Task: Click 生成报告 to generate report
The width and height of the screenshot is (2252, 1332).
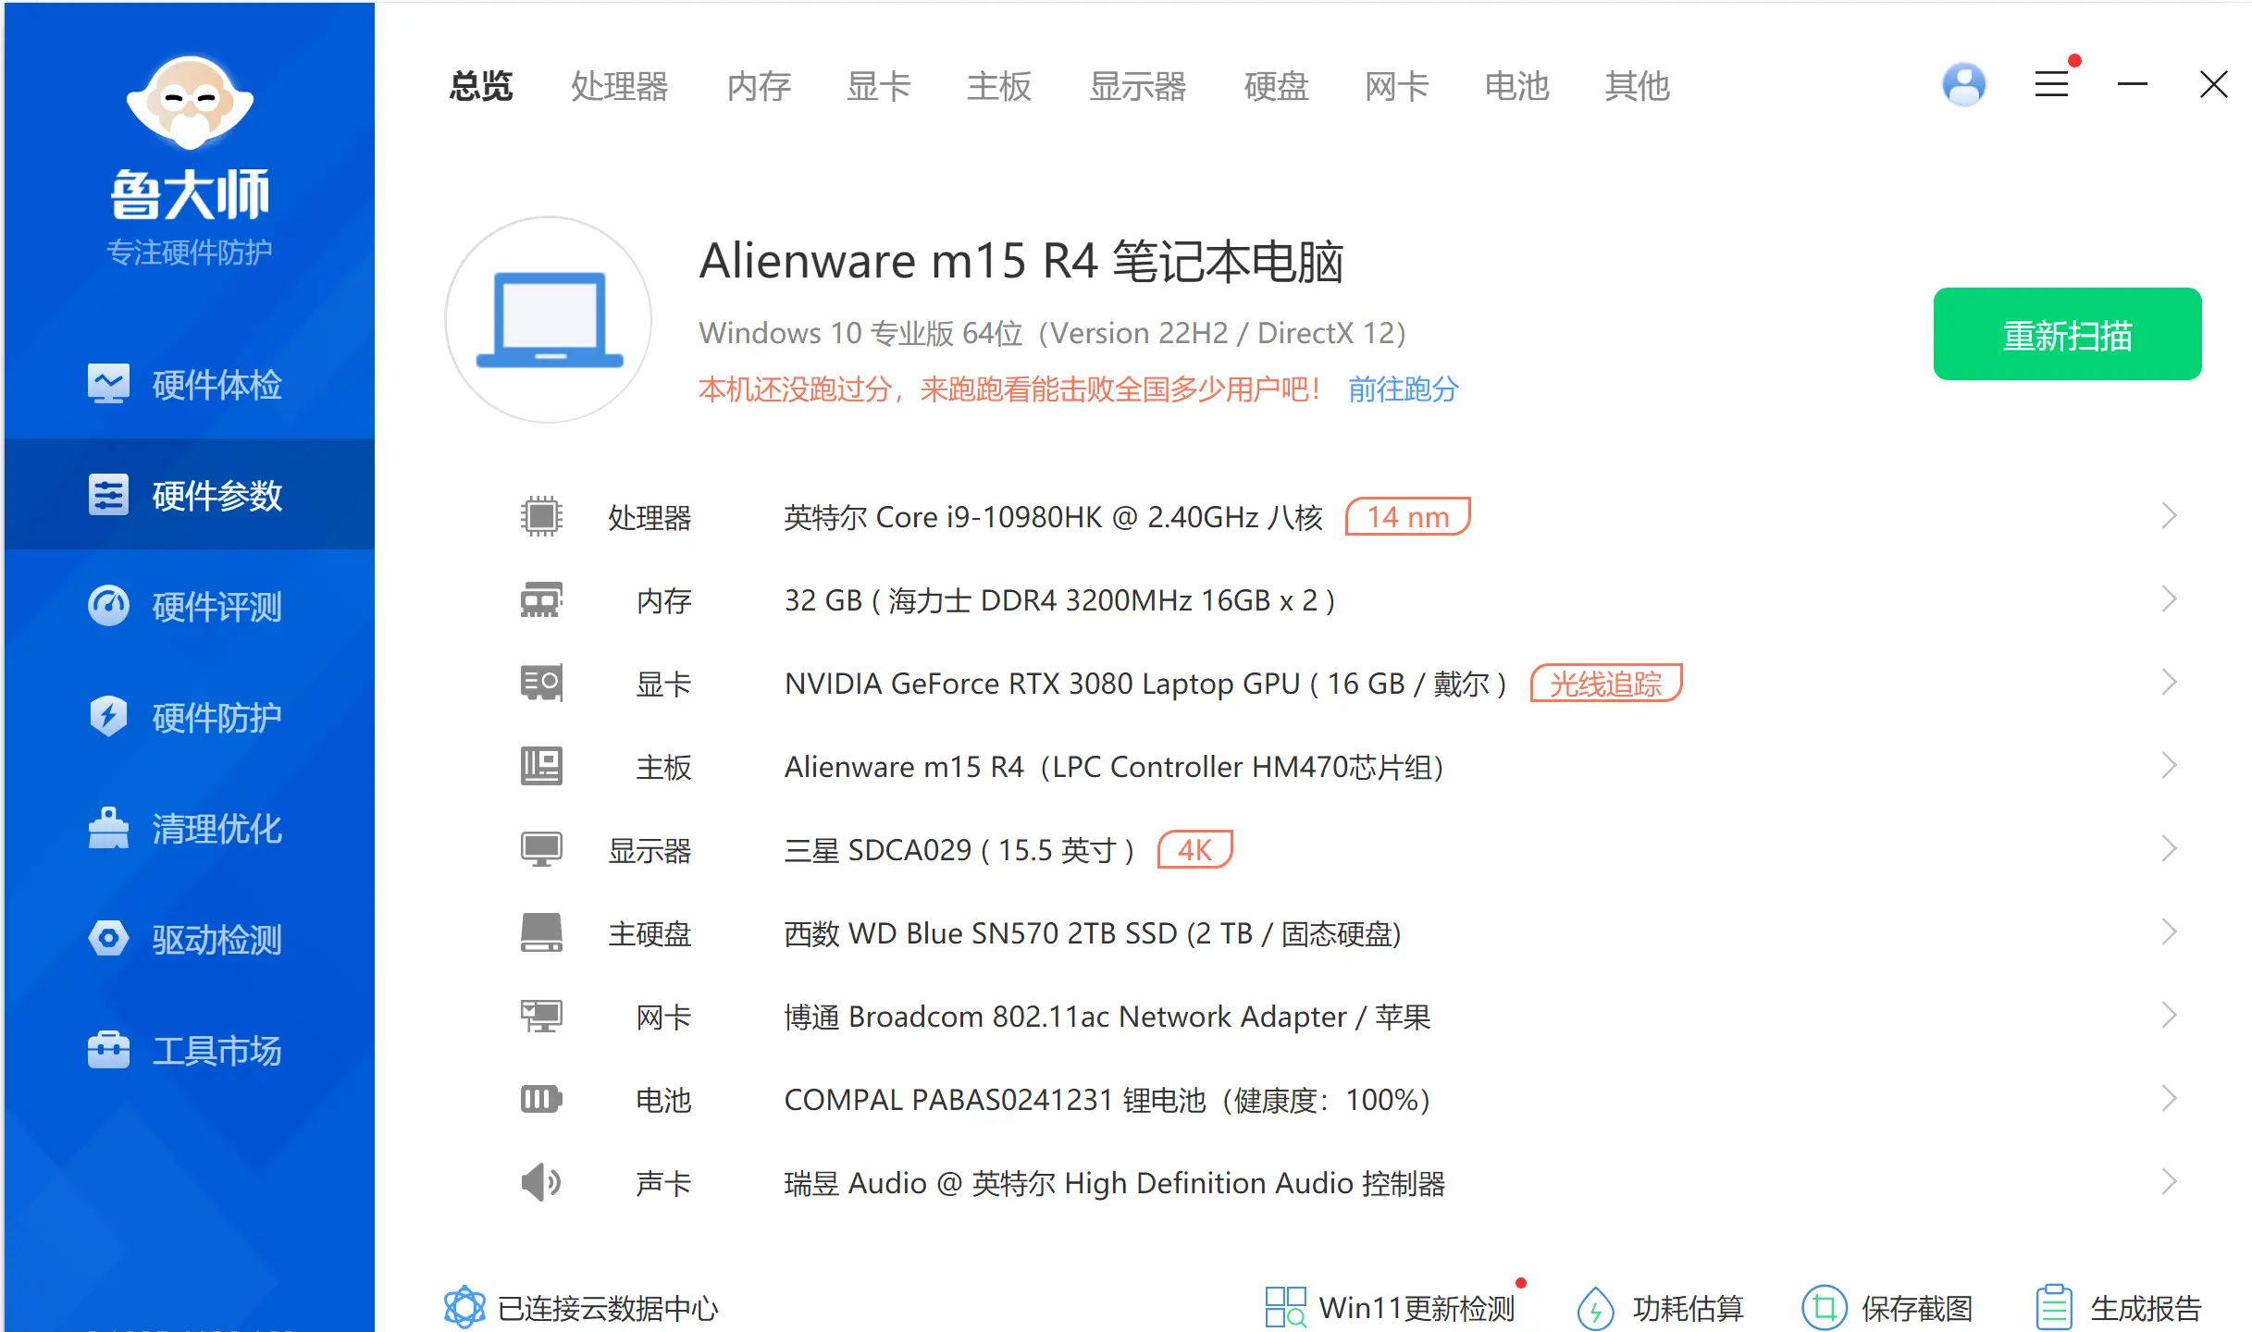Action: (2118, 1308)
